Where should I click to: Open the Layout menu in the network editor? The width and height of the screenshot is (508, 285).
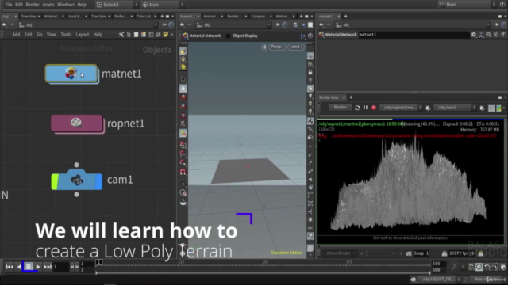pos(83,35)
